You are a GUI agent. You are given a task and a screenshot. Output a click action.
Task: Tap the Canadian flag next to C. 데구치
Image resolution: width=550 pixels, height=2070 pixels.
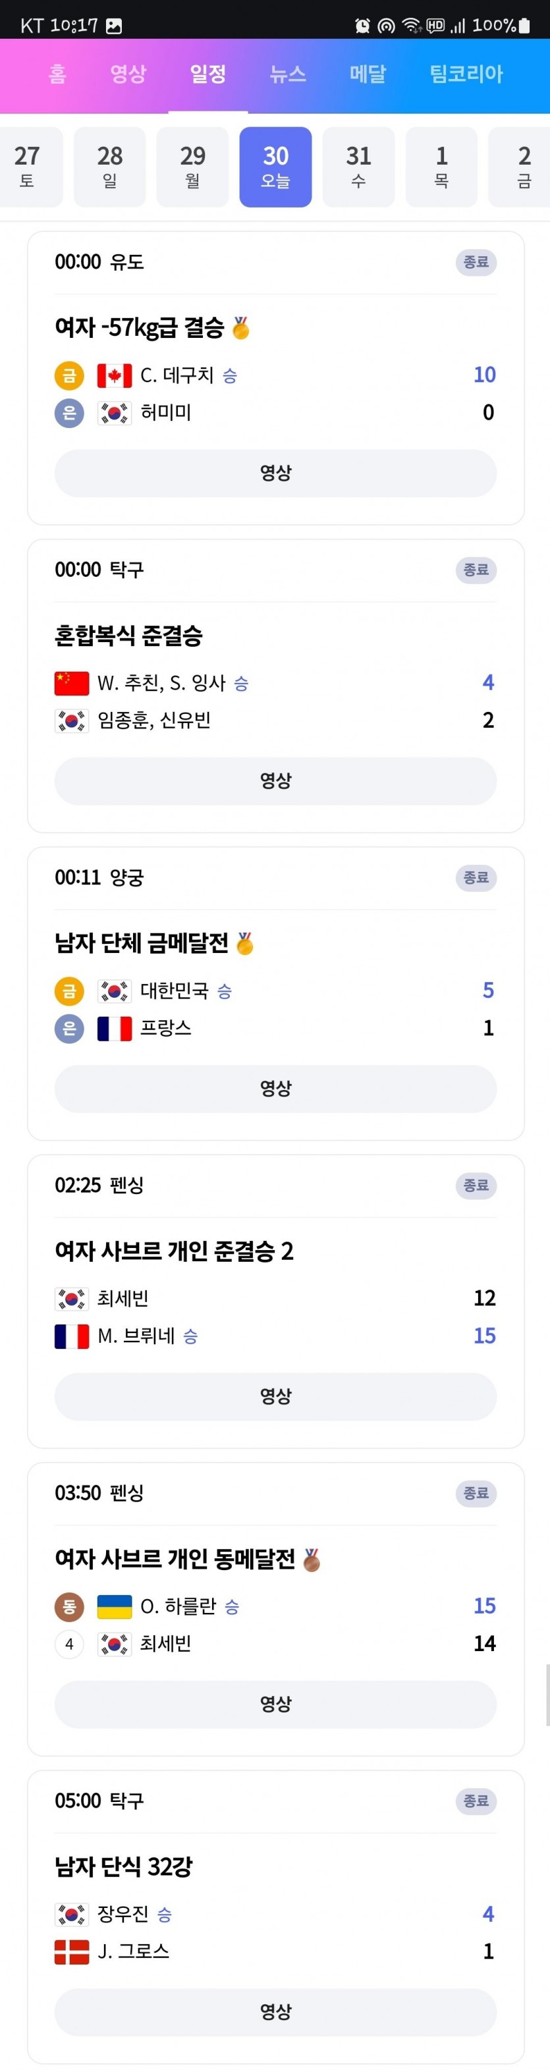(114, 375)
